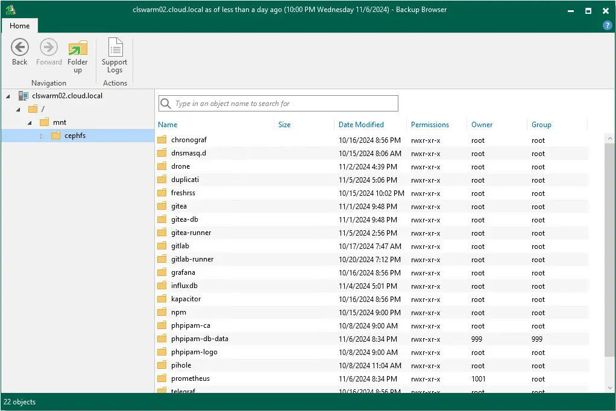Click the Veeam app icon in title bar
The image size is (616, 411).
coord(10,10)
